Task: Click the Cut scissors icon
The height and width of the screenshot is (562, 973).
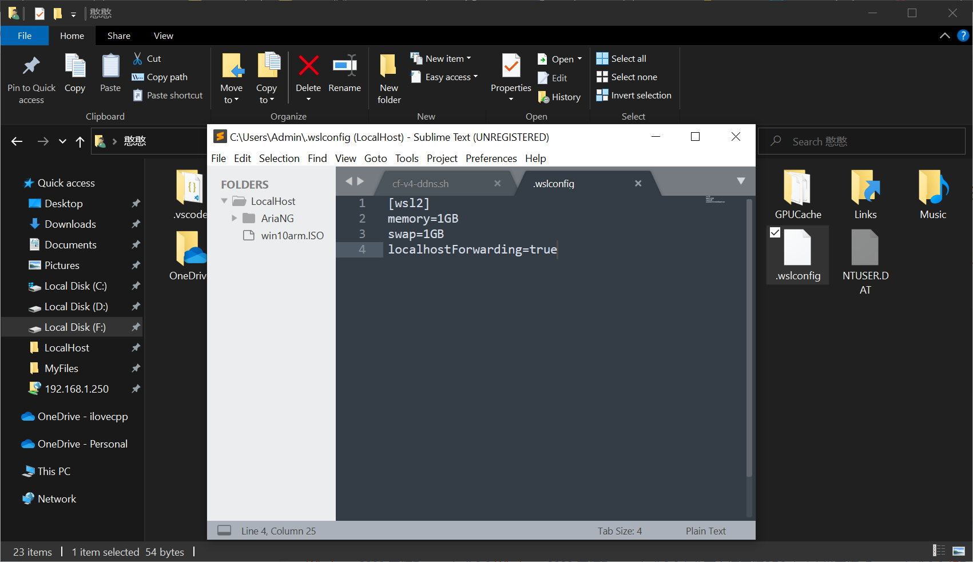Action: (x=138, y=58)
